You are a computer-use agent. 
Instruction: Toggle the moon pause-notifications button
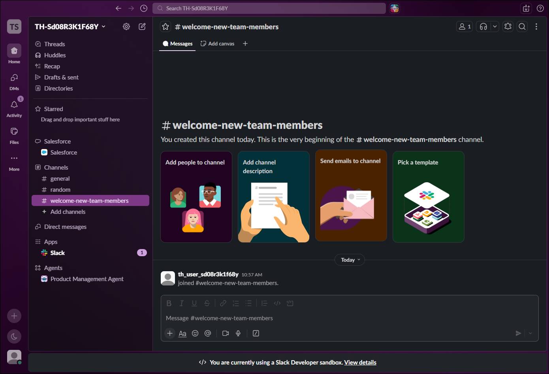click(x=14, y=336)
